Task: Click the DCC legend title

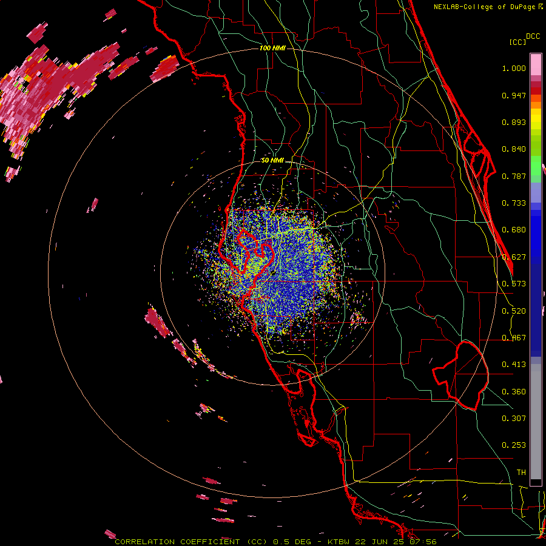Action: coord(533,36)
